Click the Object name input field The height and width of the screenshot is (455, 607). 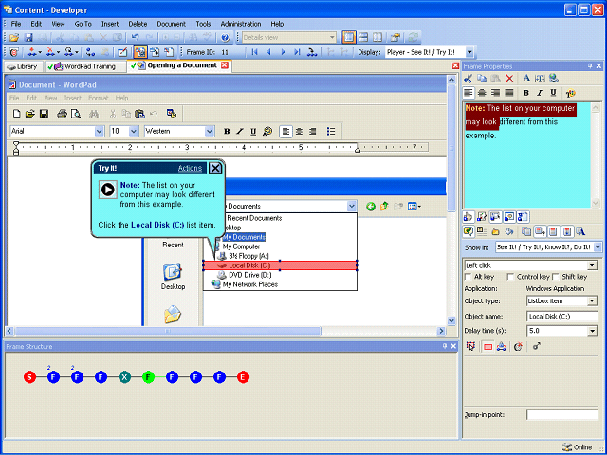tap(561, 316)
